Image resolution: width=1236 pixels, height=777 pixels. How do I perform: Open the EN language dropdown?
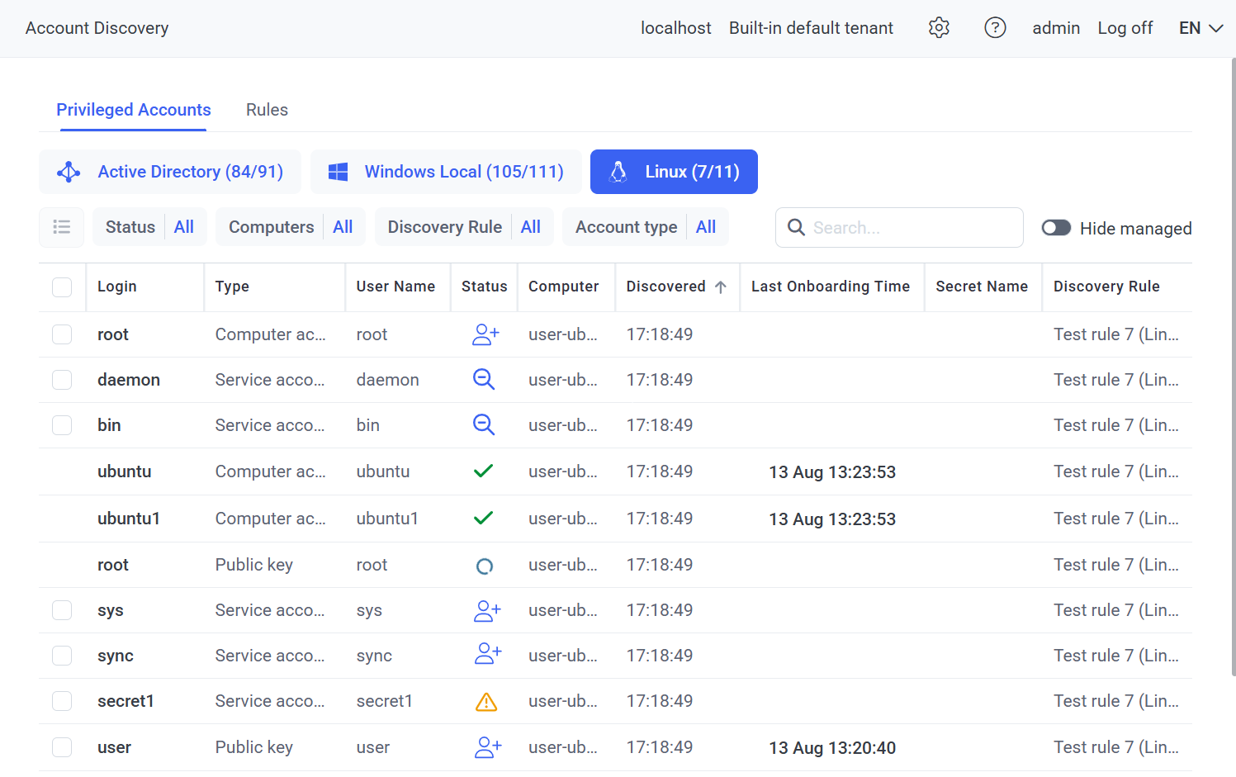1200,28
